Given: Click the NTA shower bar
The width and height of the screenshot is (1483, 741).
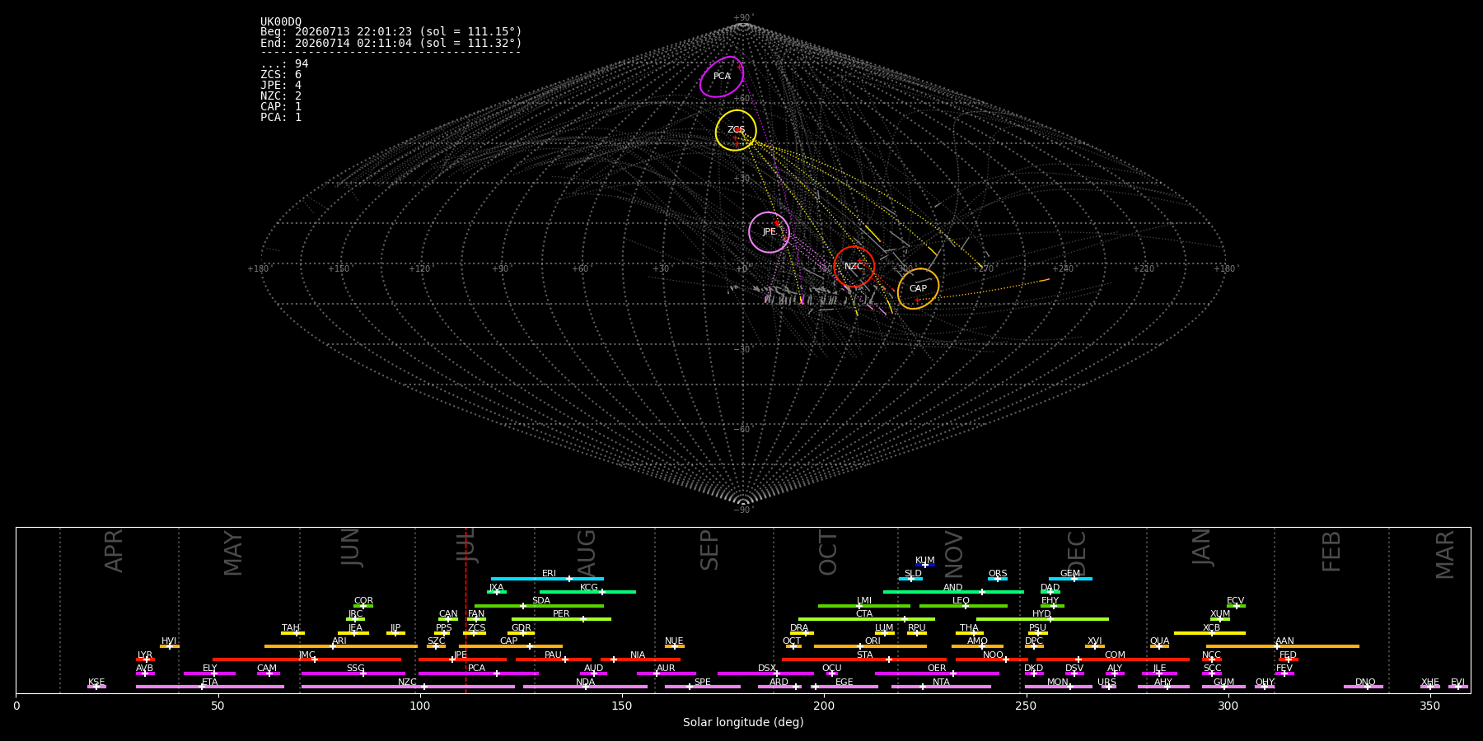Looking at the screenshot, I should coord(941,687).
